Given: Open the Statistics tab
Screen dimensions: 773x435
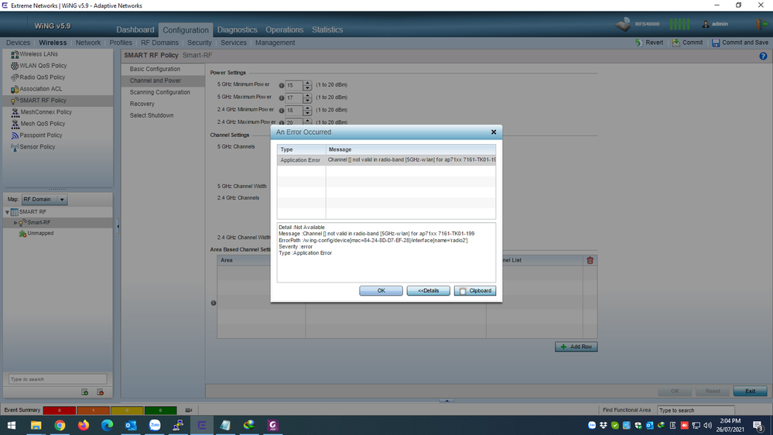Looking at the screenshot, I should (327, 29).
